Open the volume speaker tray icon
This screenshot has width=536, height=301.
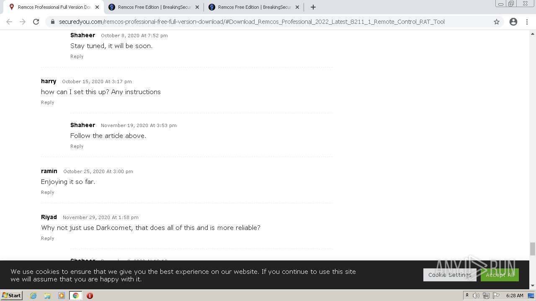[476, 296]
